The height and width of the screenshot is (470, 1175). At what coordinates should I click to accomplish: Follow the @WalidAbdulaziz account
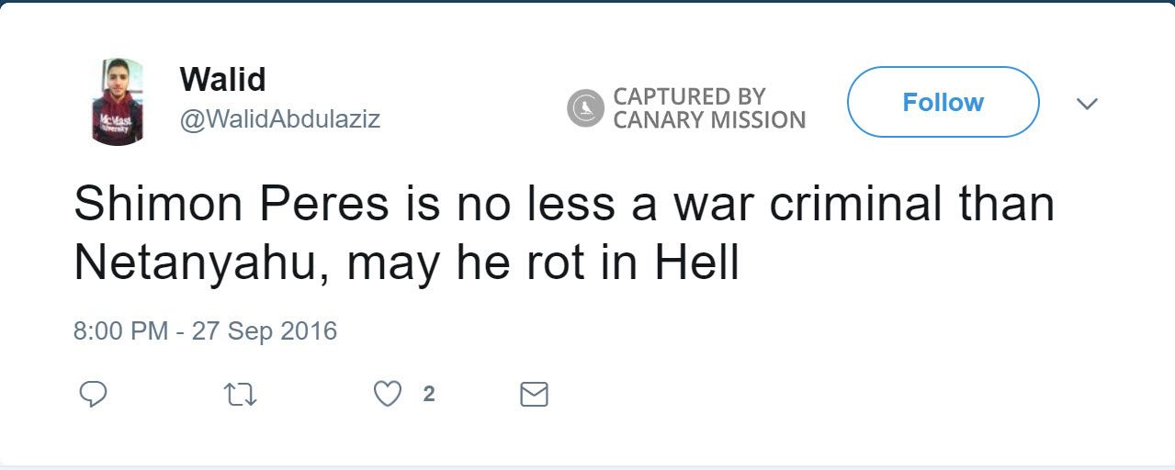click(x=943, y=102)
